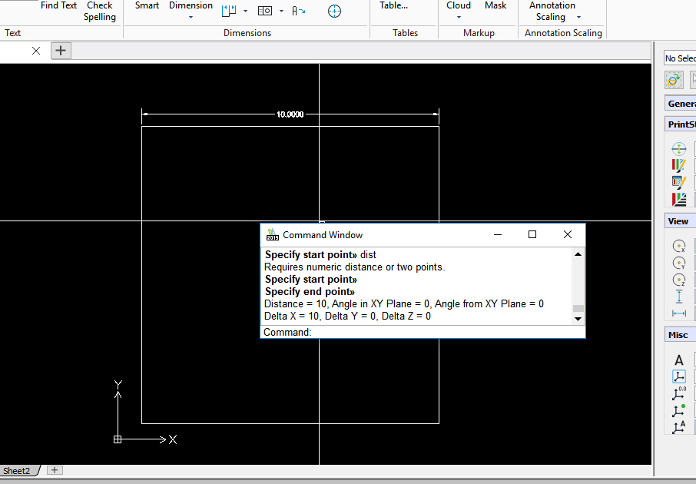Select the Mask tool
The height and width of the screenshot is (484, 696).
pos(495,5)
